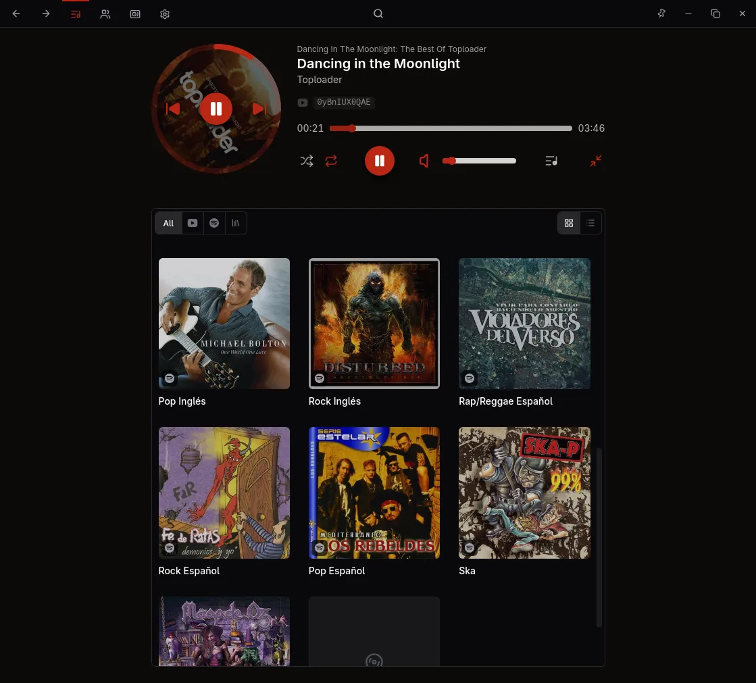
Task: Open the playlists tab icon in top bar
Action: 76,14
